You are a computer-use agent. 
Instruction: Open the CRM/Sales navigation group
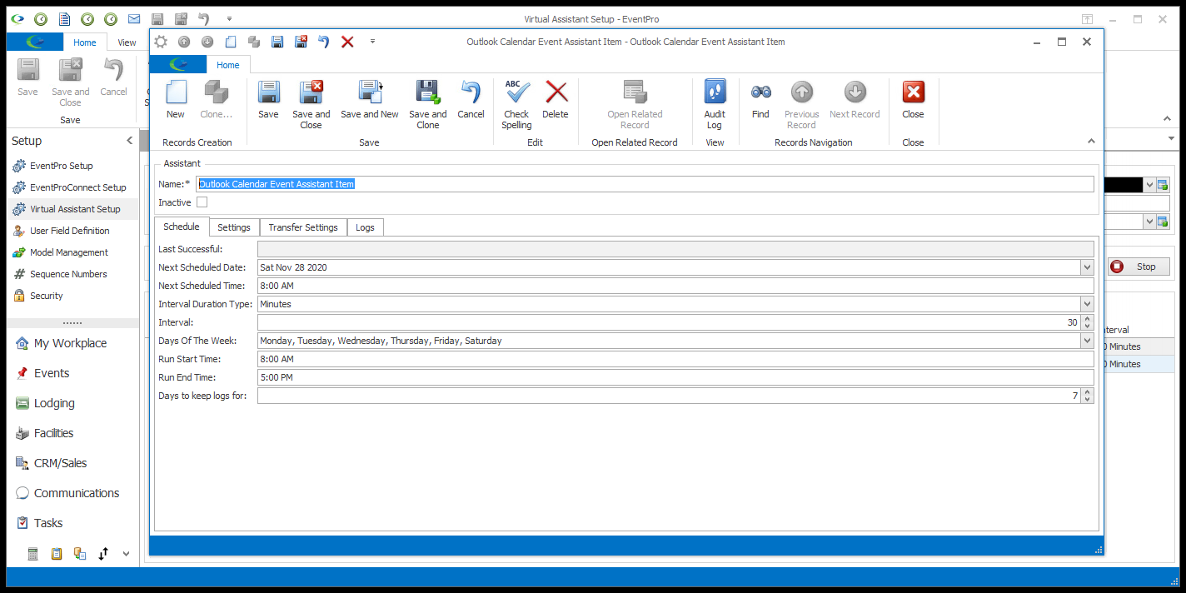click(x=60, y=463)
